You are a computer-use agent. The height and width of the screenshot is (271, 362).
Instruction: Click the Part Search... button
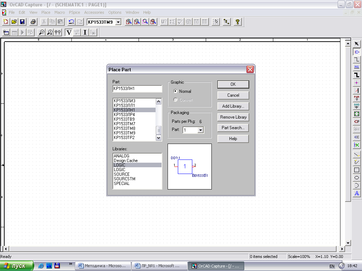tap(233, 128)
